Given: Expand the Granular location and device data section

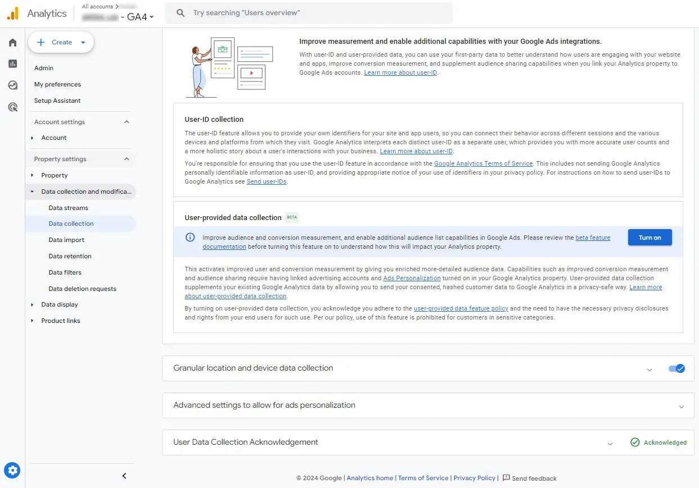Looking at the screenshot, I should [650, 370].
